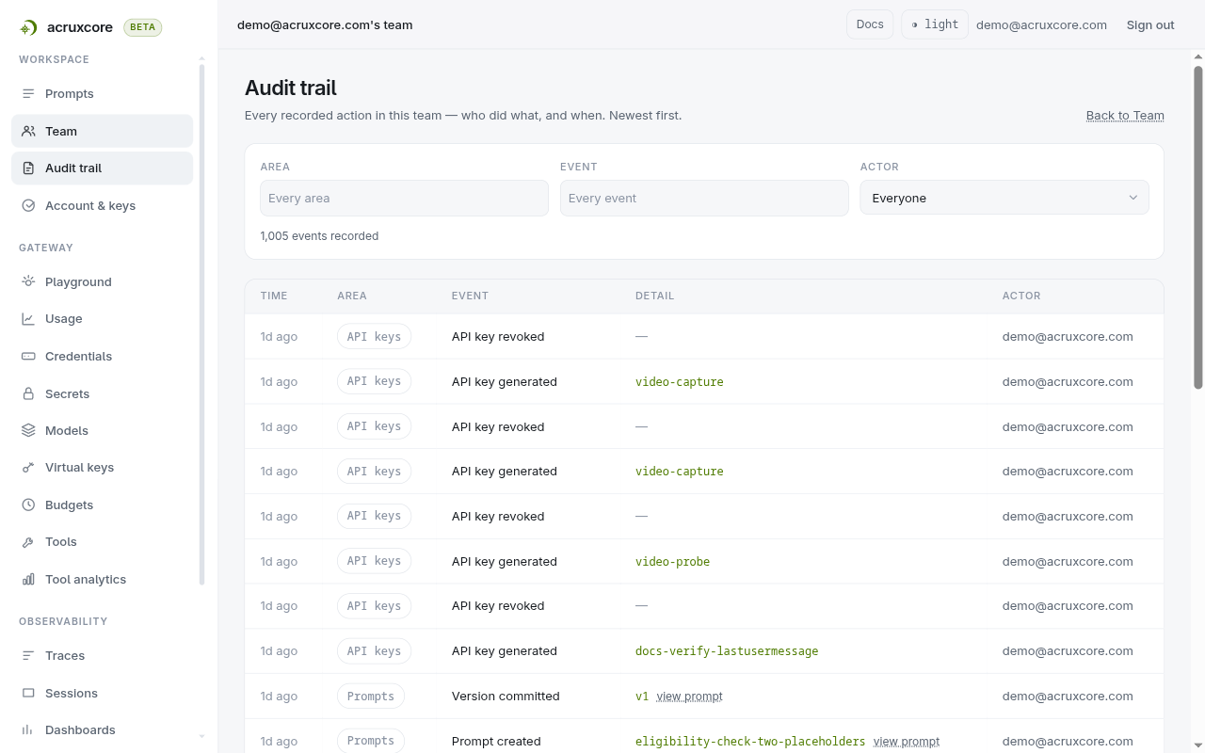This screenshot has width=1205, height=753.
Task: Follow the Back to Team link
Action: tap(1125, 116)
